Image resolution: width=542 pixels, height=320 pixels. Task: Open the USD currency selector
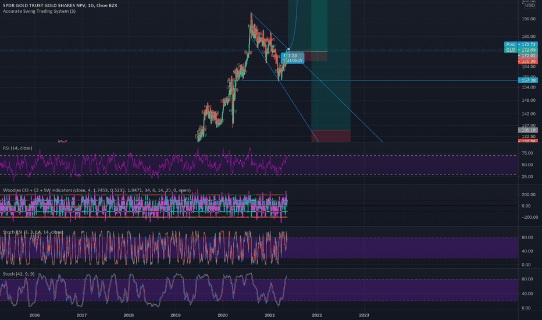click(530, 5)
